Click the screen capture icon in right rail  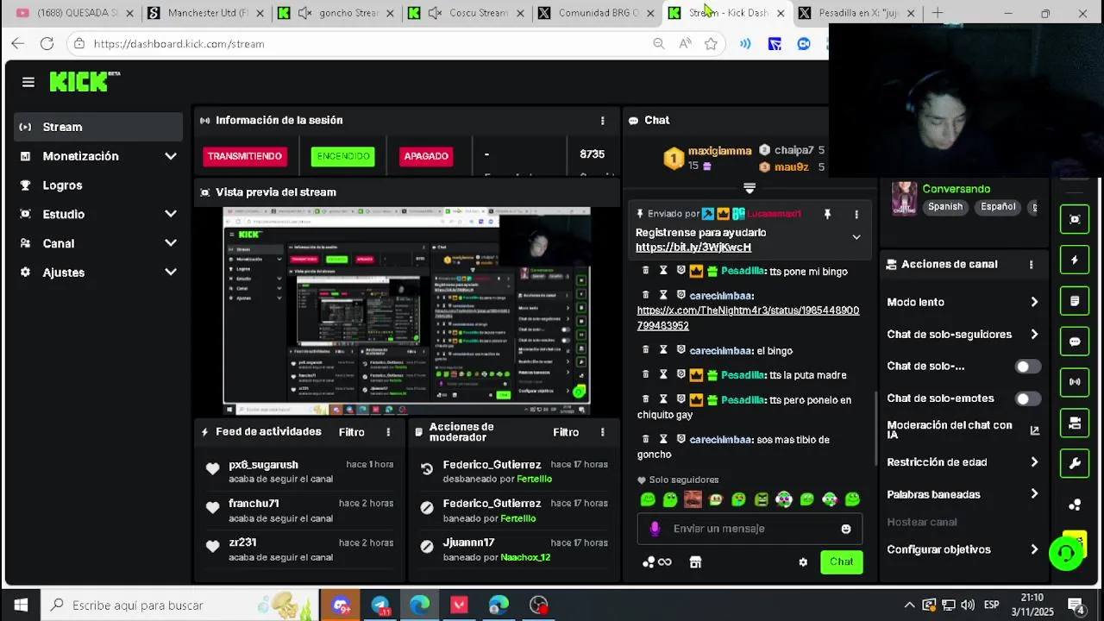coord(1075,219)
